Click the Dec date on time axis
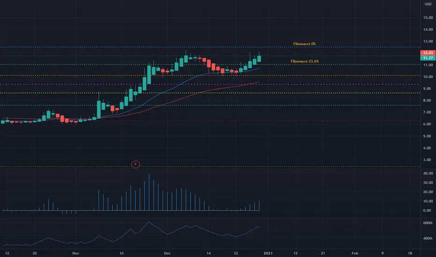This screenshot has height=257, width=436. click(167, 253)
